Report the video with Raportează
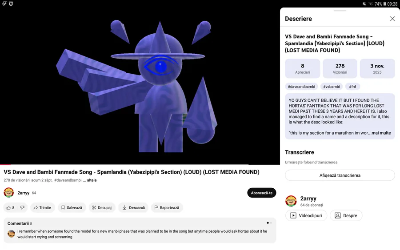 point(167,208)
